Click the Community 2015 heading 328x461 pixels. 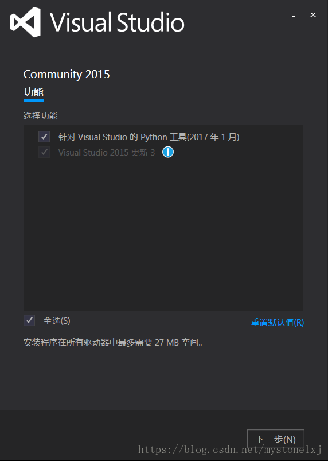pyautogui.click(x=67, y=74)
